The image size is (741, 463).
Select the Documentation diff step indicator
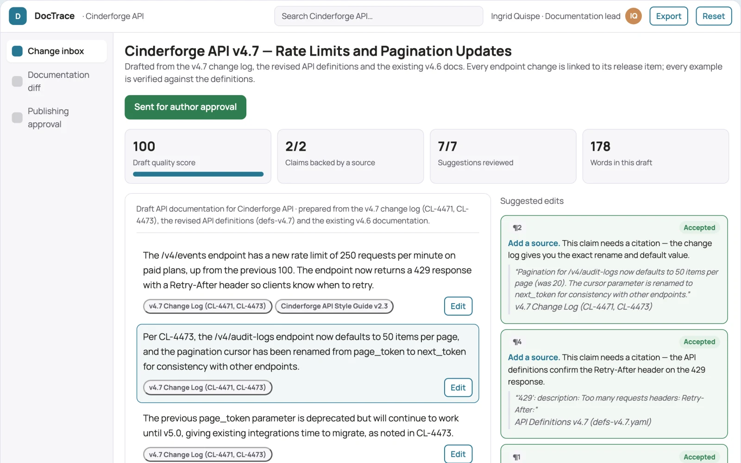pyautogui.click(x=17, y=82)
